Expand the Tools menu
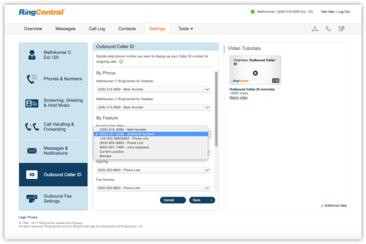366x244 pixels. click(x=186, y=29)
